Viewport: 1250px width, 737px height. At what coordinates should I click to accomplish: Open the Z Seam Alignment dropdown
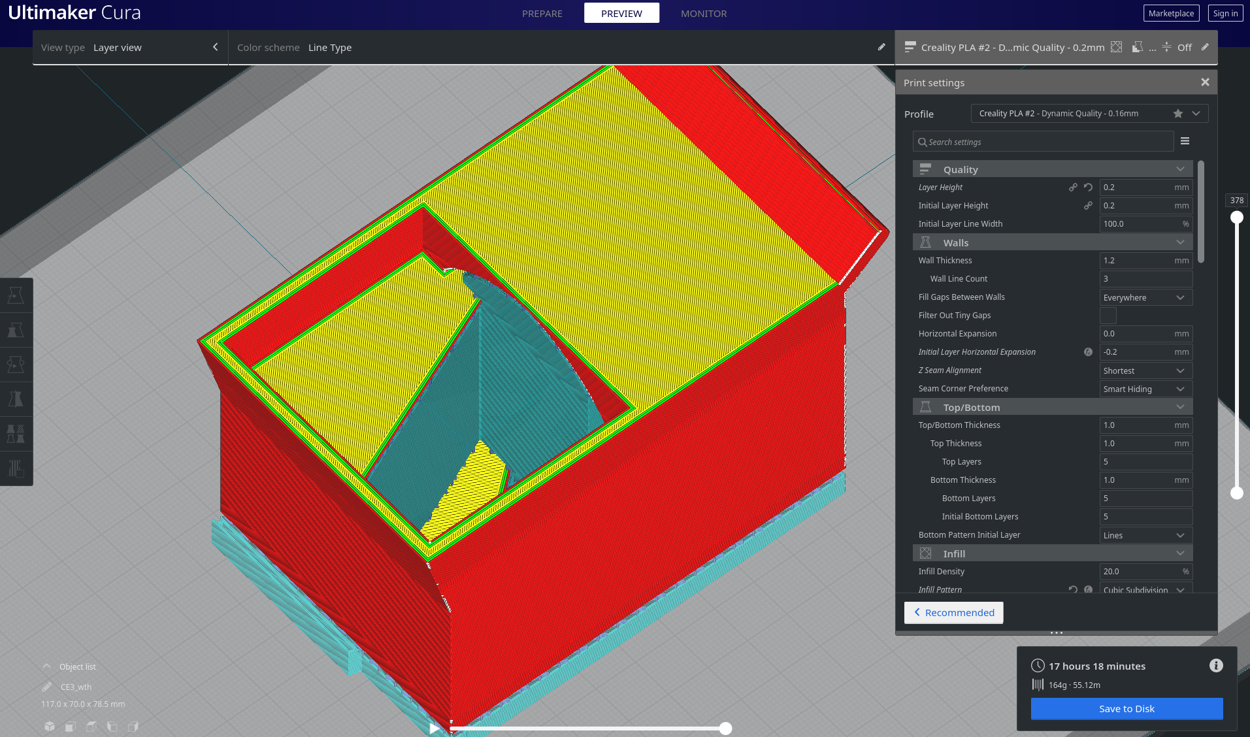(1145, 370)
